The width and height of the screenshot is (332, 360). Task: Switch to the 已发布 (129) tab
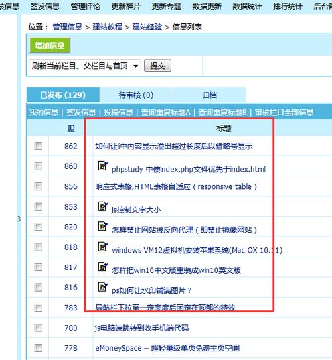tap(63, 95)
